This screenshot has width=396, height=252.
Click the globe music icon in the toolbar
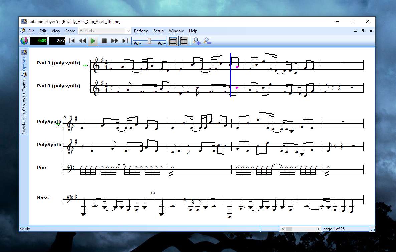[24, 41]
